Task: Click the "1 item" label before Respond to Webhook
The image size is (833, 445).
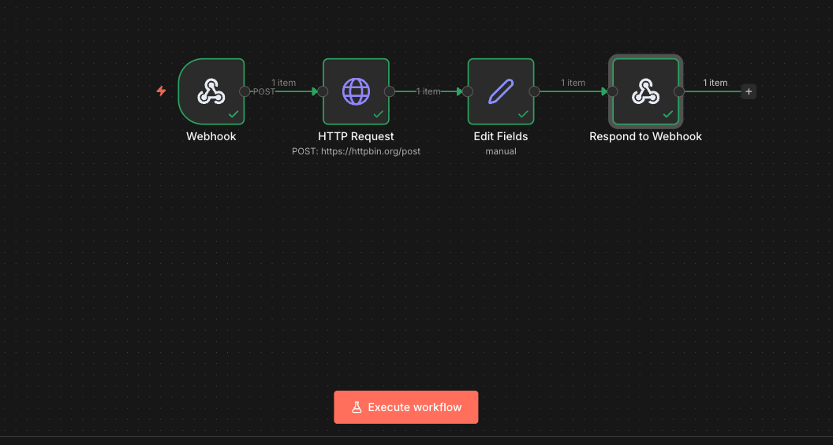Action: 573,83
